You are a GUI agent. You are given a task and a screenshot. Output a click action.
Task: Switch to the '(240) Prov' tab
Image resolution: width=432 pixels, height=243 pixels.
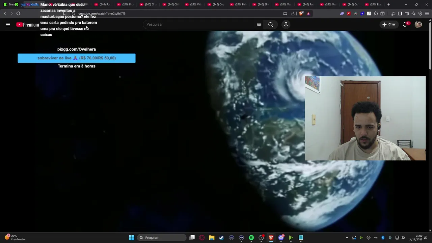pos(125,4)
